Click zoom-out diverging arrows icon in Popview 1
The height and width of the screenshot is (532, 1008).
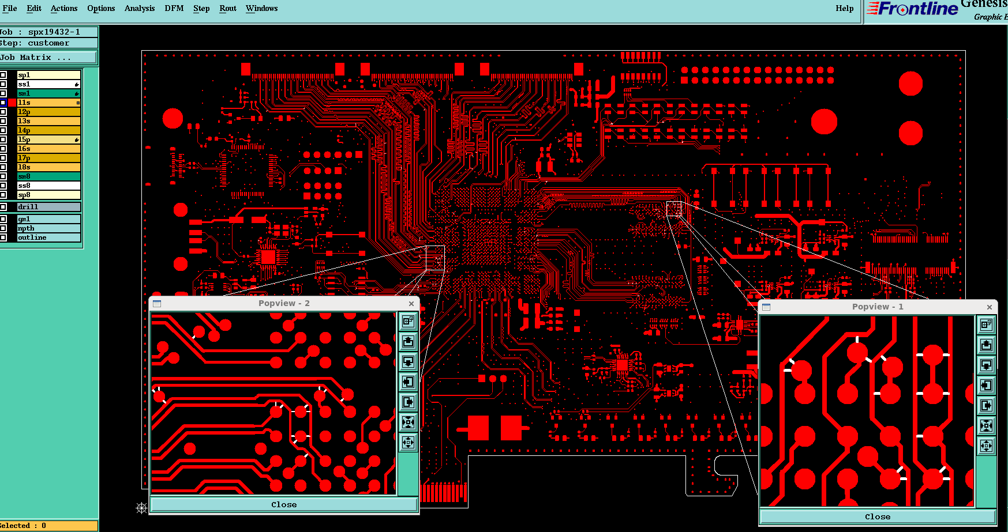[986, 446]
